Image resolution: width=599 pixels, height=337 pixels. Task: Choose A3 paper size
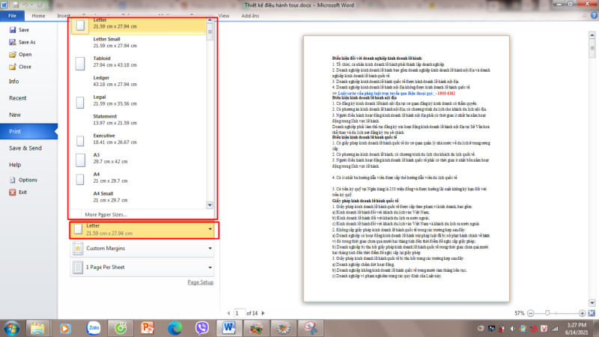[x=139, y=158]
